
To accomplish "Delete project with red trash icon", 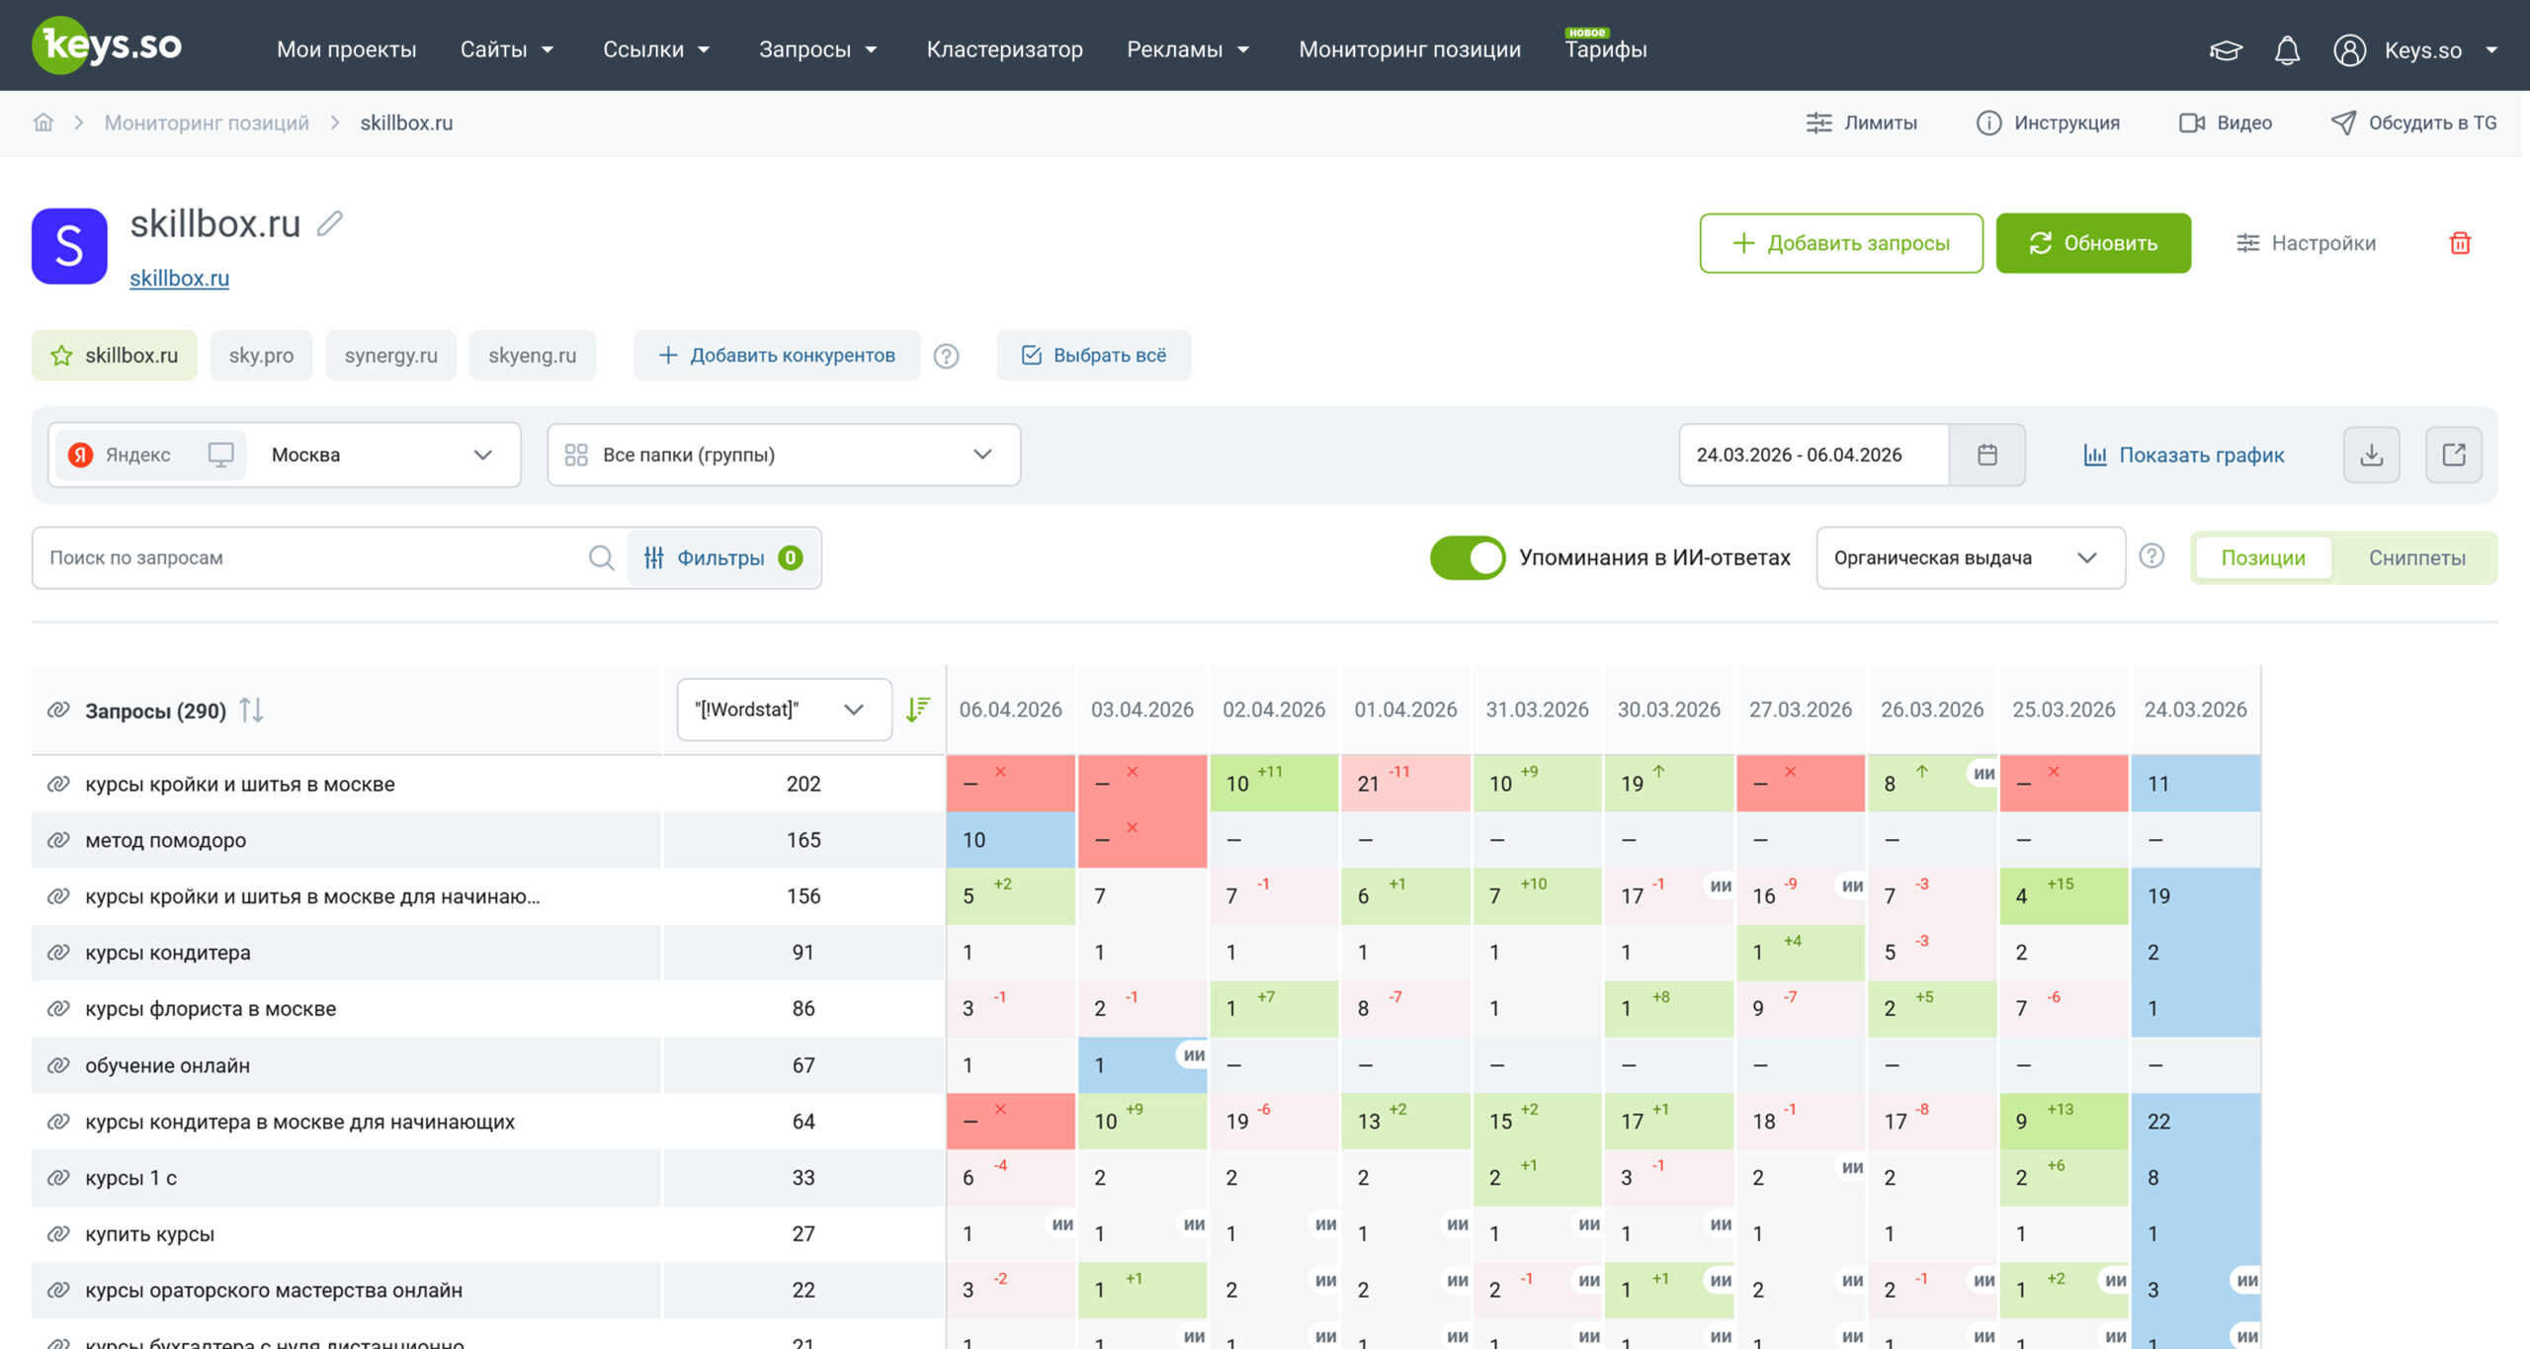I will click(x=2460, y=243).
